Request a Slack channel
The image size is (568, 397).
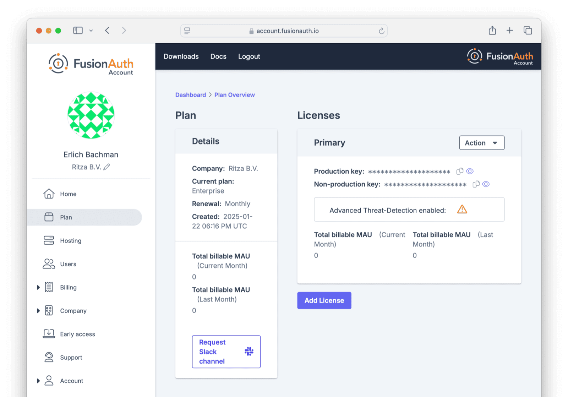point(226,352)
